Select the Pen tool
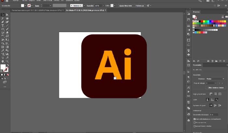The image size is (228, 133). [3, 22]
